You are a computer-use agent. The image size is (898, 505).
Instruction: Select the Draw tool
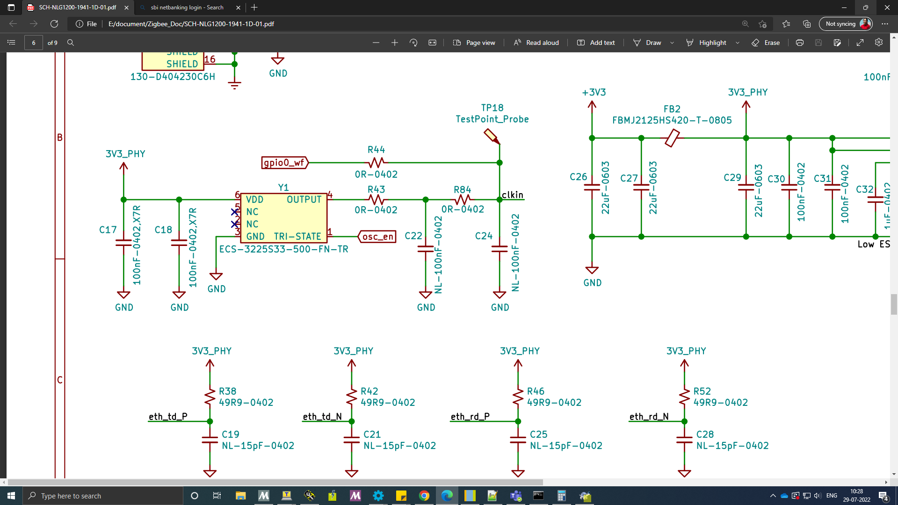tap(647, 43)
